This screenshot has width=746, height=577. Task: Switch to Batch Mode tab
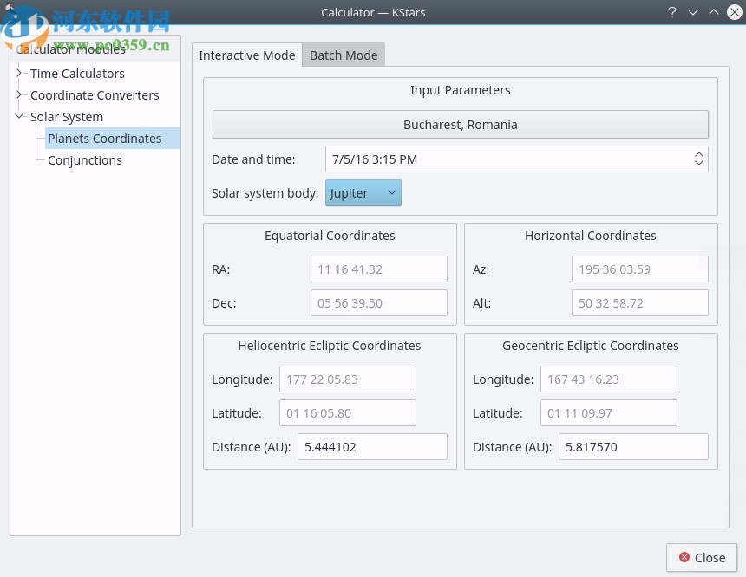coord(344,55)
